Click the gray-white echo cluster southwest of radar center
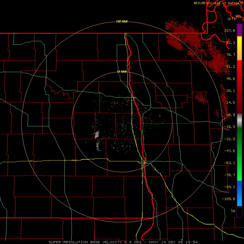The width and height of the screenshot is (244, 244). tap(97, 134)
